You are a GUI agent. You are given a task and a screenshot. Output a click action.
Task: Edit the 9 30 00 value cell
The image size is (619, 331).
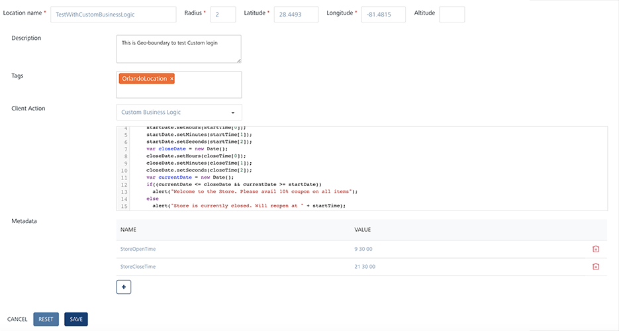365,249
